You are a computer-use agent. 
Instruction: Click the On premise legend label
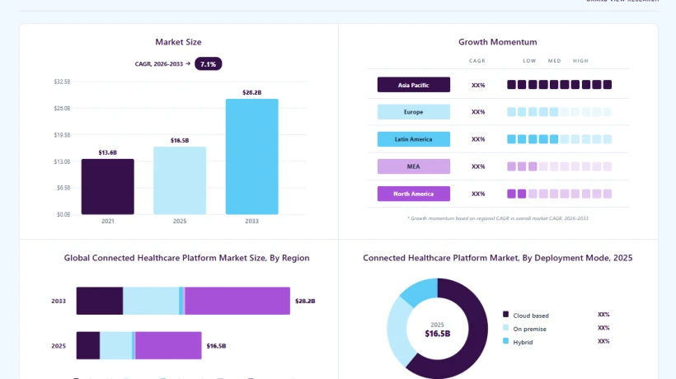tap(529, 329)
